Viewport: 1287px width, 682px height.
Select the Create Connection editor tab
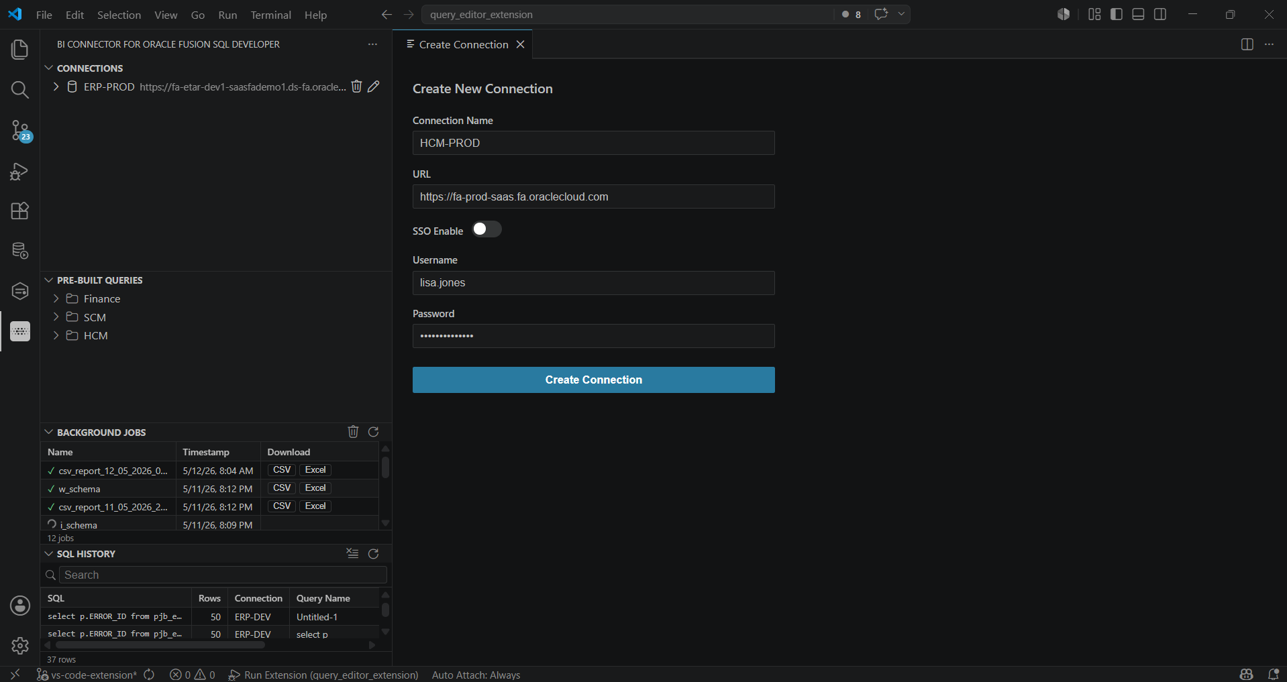tap(463, 44)
